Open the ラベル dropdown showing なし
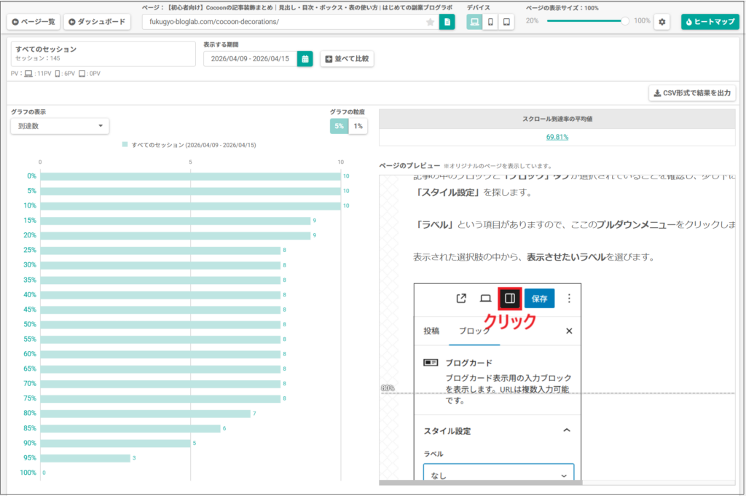The width and height of the screenshot is (746, 496). coord(499,475)
